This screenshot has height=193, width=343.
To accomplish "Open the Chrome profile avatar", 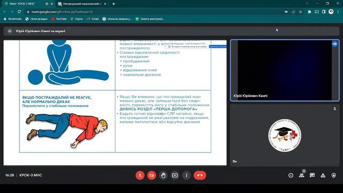I will point(331,12).
